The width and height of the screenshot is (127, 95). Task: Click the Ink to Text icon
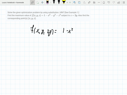point(84,2)
